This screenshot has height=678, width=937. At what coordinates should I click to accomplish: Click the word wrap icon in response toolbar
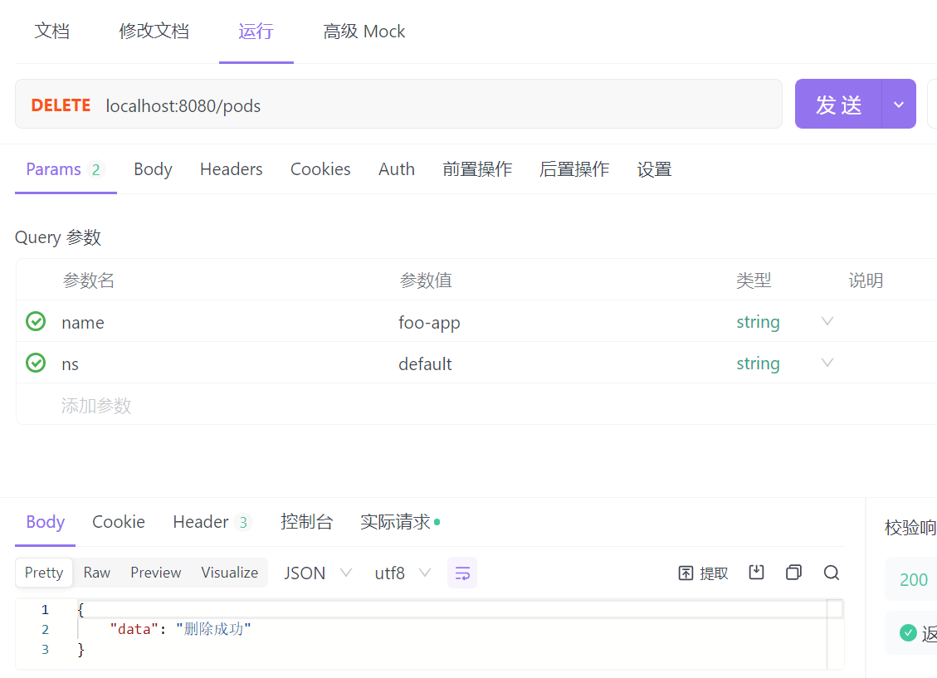462,573
